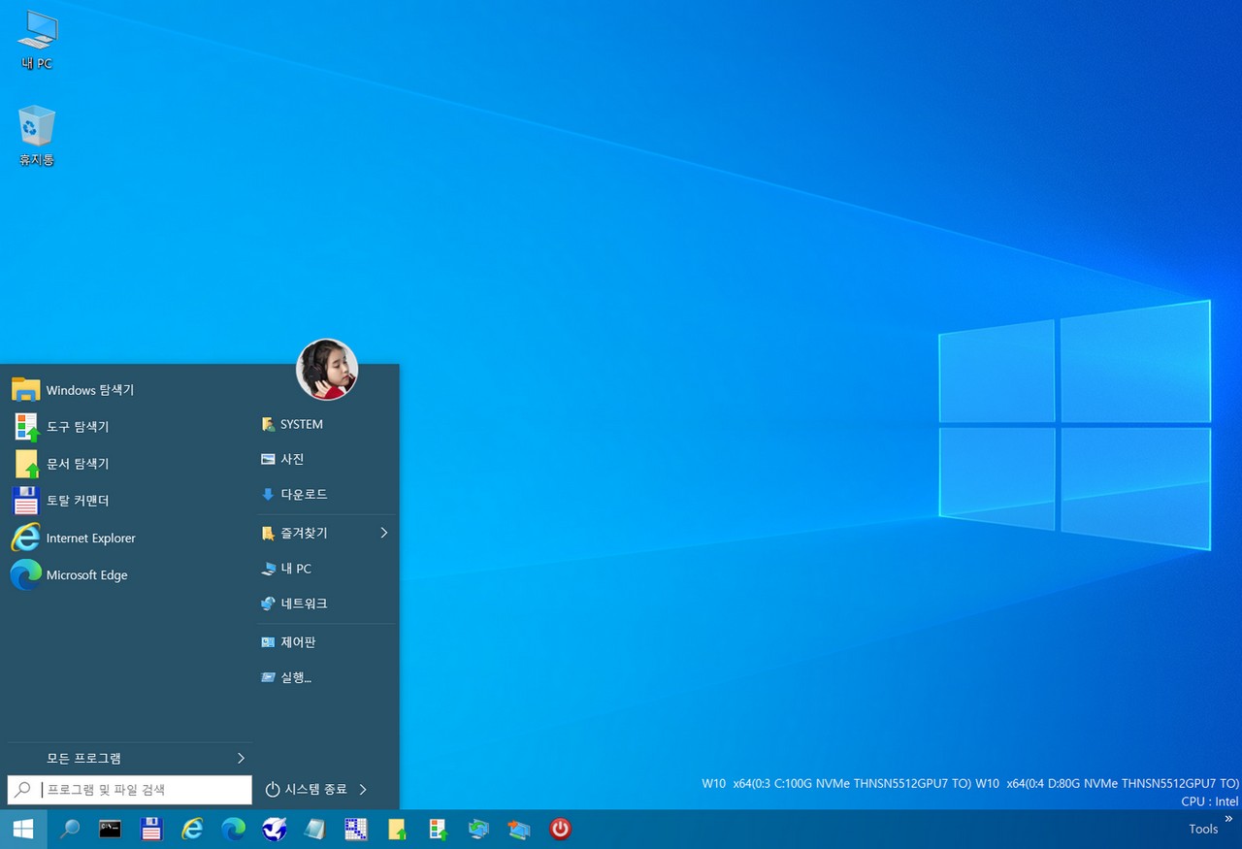Launch Command Prompt from the taskbar
Screen dimensions: 1242x849
111,829
